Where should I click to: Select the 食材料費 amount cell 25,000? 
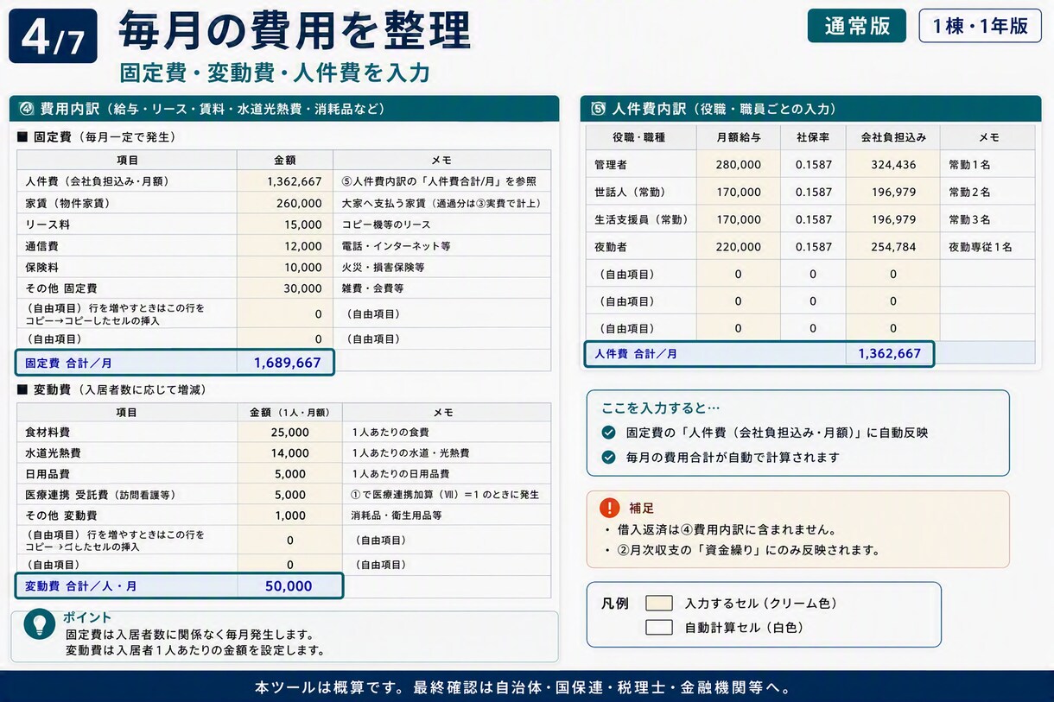(x=290, y=432)
